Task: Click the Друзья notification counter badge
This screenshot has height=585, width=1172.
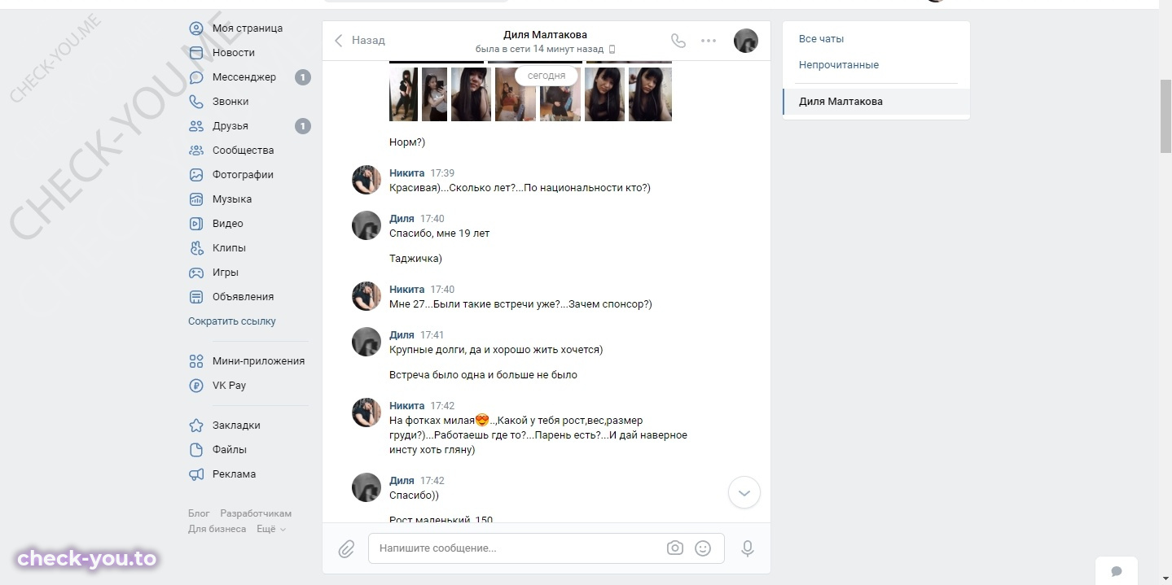Action: pos(303,127)
